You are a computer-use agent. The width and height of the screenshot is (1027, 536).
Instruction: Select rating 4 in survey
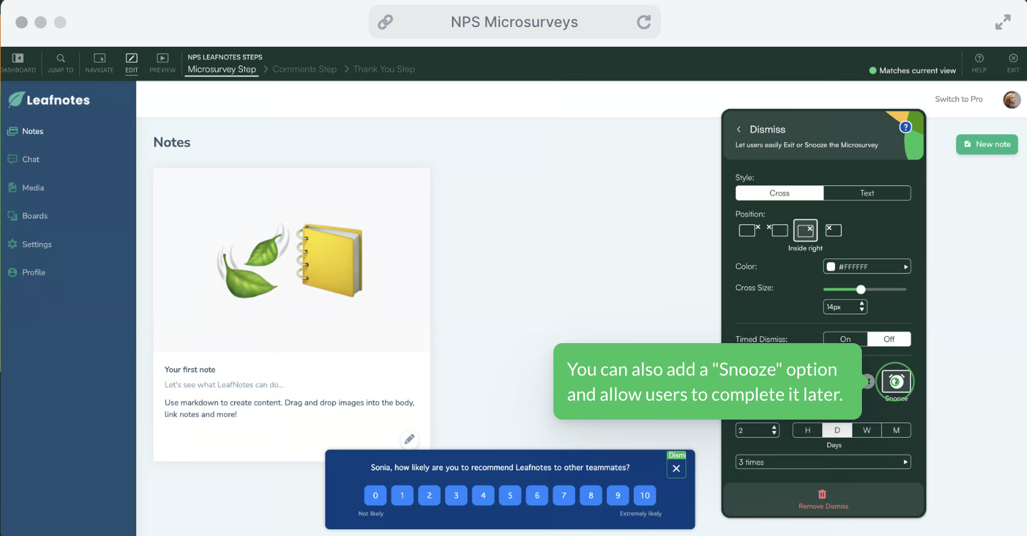(483, 495)
